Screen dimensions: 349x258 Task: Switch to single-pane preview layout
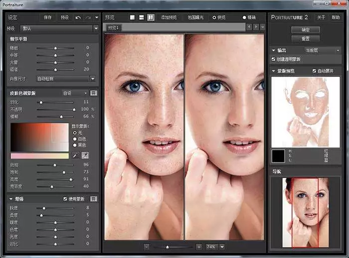point(133,17)
